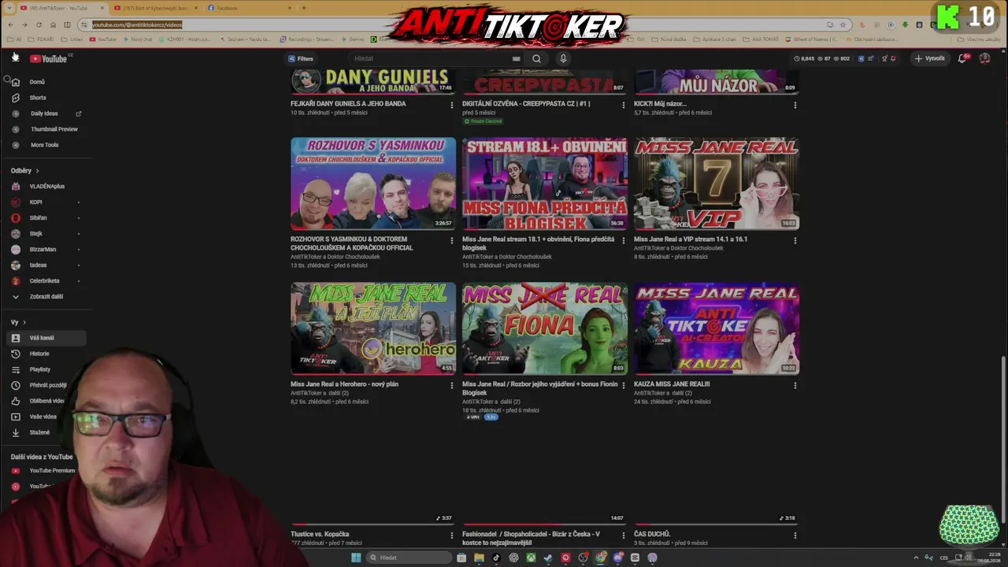Open the ČAS DUCHŮ video title
The width and height of the screenshot is (1008, 567).
(x=652, y=534)
